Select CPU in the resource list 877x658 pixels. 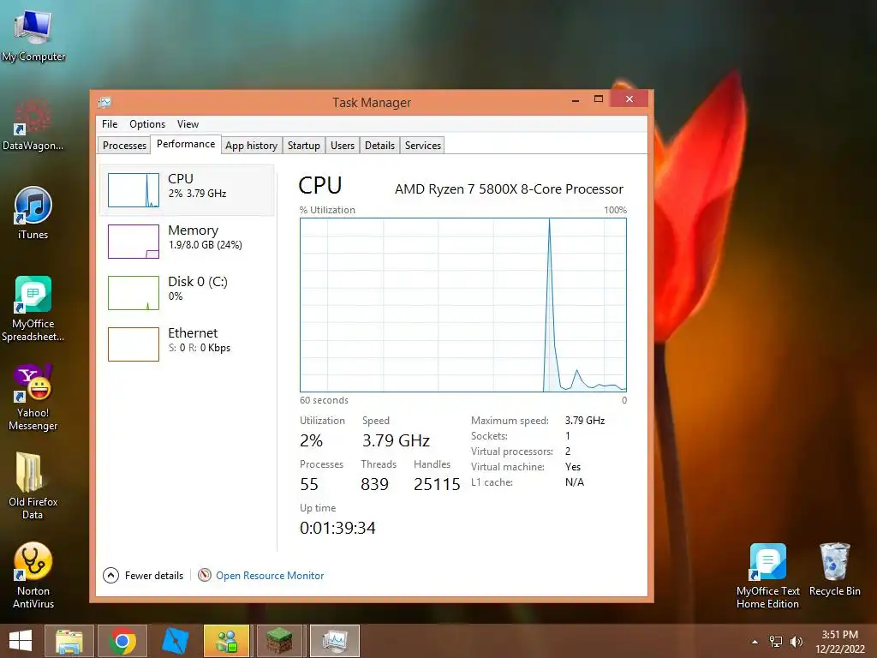coord(188,189)
